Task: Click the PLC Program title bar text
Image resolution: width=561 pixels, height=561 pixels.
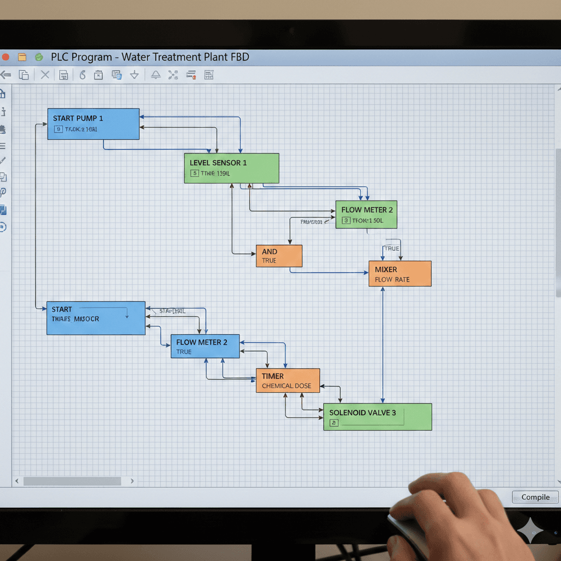Action: tap(150, 57)
